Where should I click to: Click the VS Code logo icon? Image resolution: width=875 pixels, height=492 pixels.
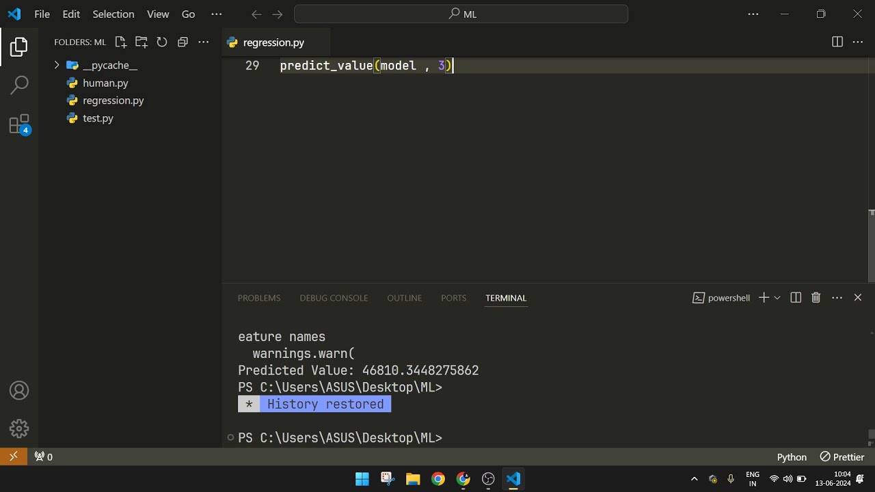(14, 14)
